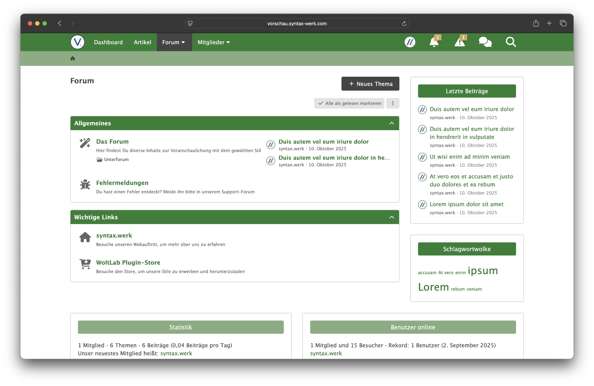The height and width of the screenshot is (386, 594).
Task: Open the Unterforum link
Action: (x=116, y=160)
